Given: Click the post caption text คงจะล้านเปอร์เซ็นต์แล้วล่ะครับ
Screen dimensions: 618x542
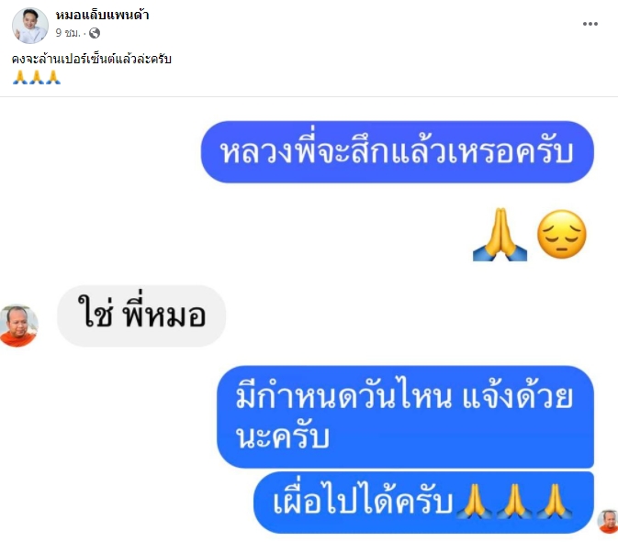Looking at the screenshot, I should click(92, 59).
